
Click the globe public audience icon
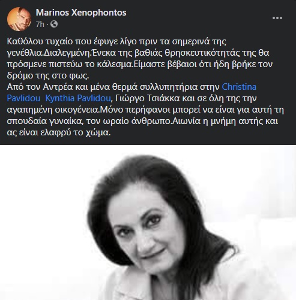(54, 24)
